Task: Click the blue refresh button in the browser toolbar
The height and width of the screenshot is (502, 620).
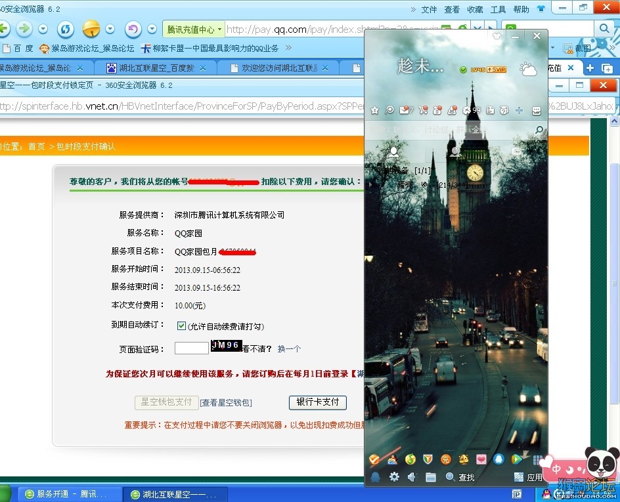Action: [x=66, y=29]
